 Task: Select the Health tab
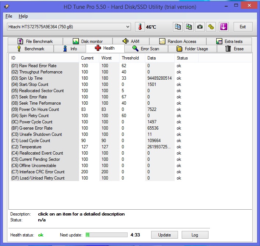coord(105,48)
